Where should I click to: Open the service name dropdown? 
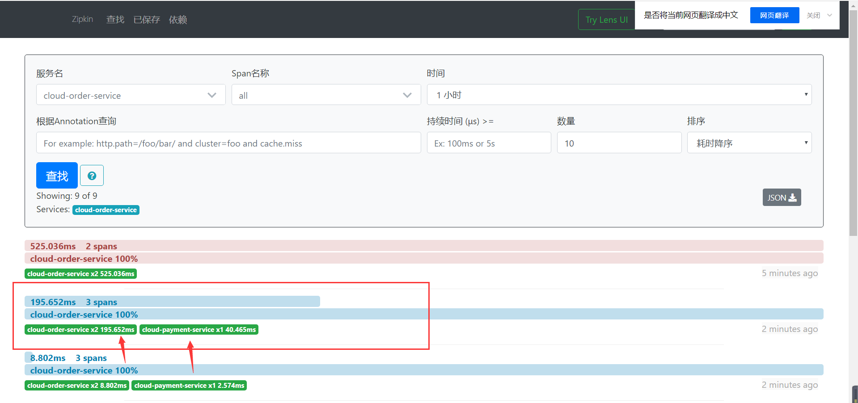[131, 95]
